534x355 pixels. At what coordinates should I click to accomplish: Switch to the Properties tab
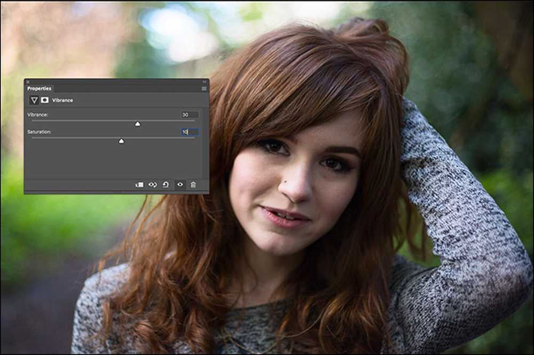click(39, 88)
